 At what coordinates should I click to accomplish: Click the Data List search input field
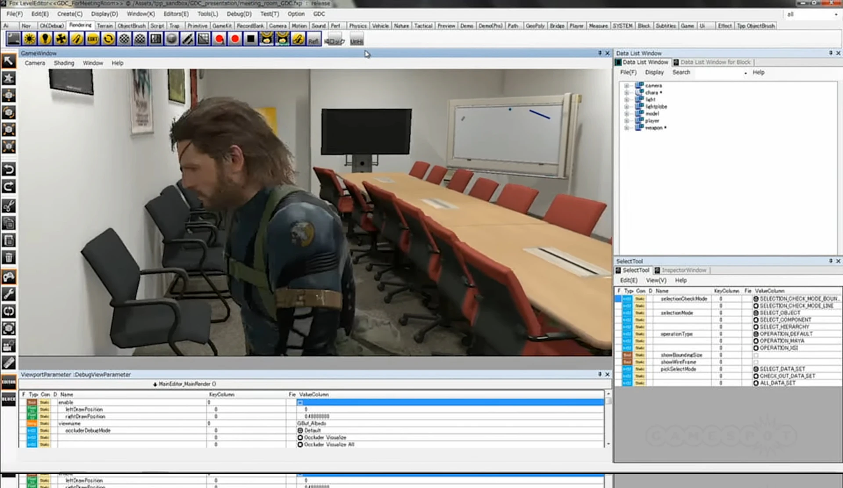coord(720,72)
